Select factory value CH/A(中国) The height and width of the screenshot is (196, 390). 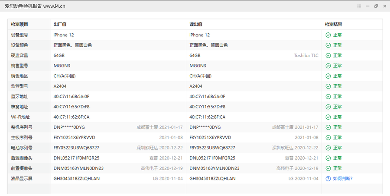point(65,76)
